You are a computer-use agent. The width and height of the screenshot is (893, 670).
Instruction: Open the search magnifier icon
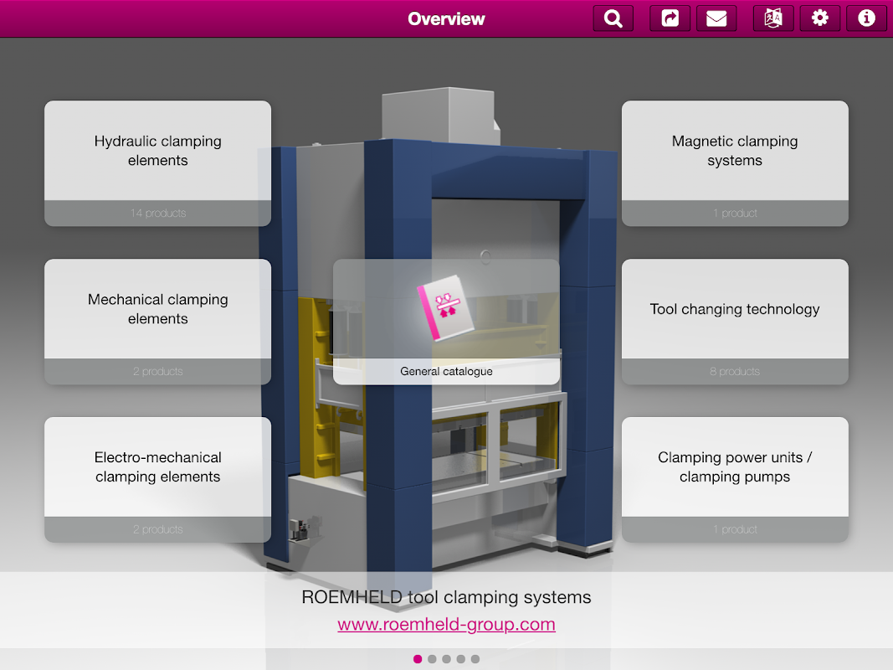pos(613,18)
